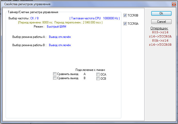Select 'Вывод отключён' for mode B
This screenshot has height=124, width=178.
[x=60, y=45]
